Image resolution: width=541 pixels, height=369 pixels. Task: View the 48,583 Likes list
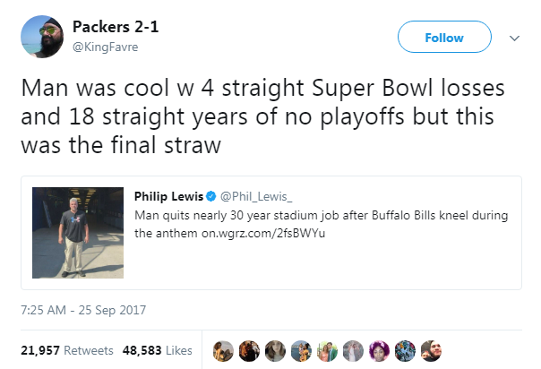pos(158,350)
